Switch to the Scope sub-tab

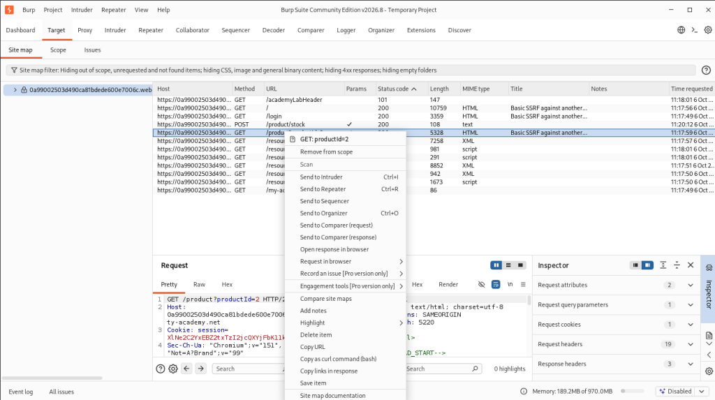tap(58, 50)
